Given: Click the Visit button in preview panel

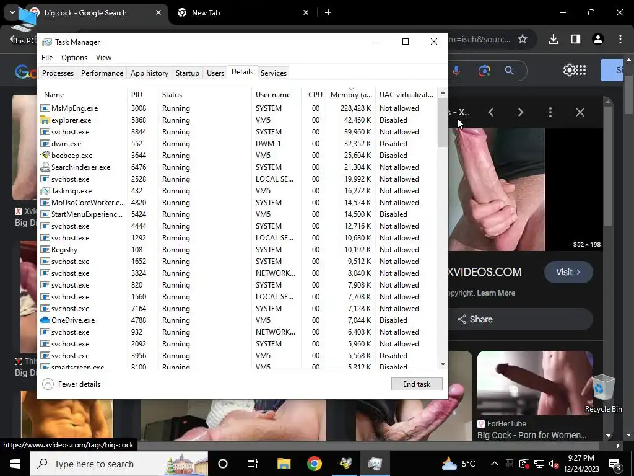Looking at the screenshot, I should (x=568, y=272).
